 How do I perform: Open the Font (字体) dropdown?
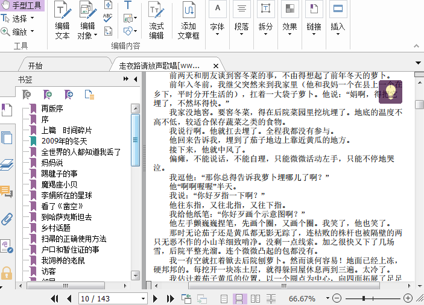[217, 19]
